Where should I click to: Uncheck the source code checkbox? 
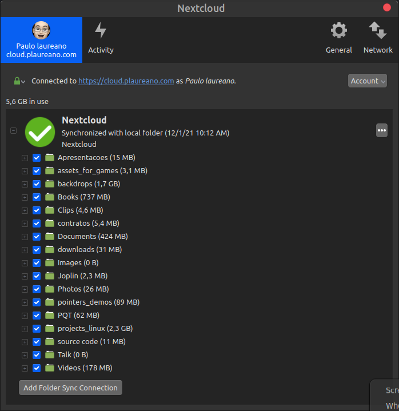pos(37,342)
